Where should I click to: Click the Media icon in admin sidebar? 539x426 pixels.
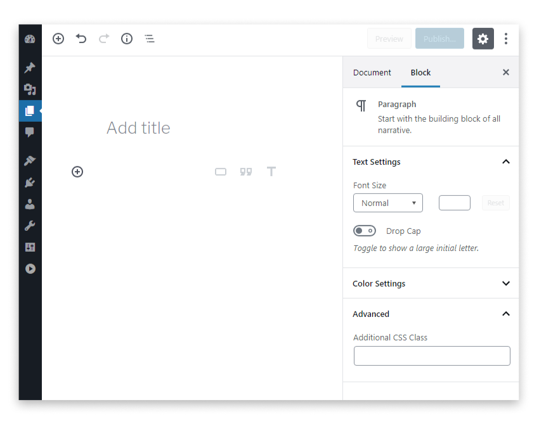click(x=30, y=89)
